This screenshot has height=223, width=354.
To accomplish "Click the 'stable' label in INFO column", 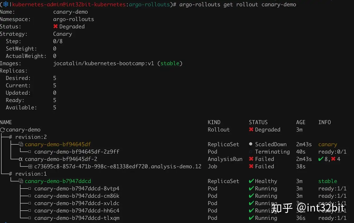I will [328, 181].
